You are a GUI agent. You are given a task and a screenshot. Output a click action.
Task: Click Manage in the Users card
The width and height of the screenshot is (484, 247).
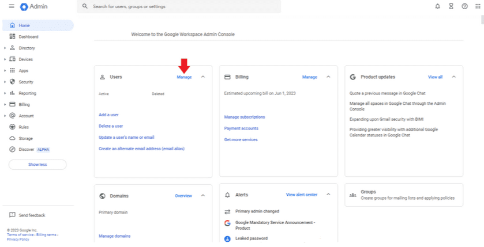(x=184, y=77)
